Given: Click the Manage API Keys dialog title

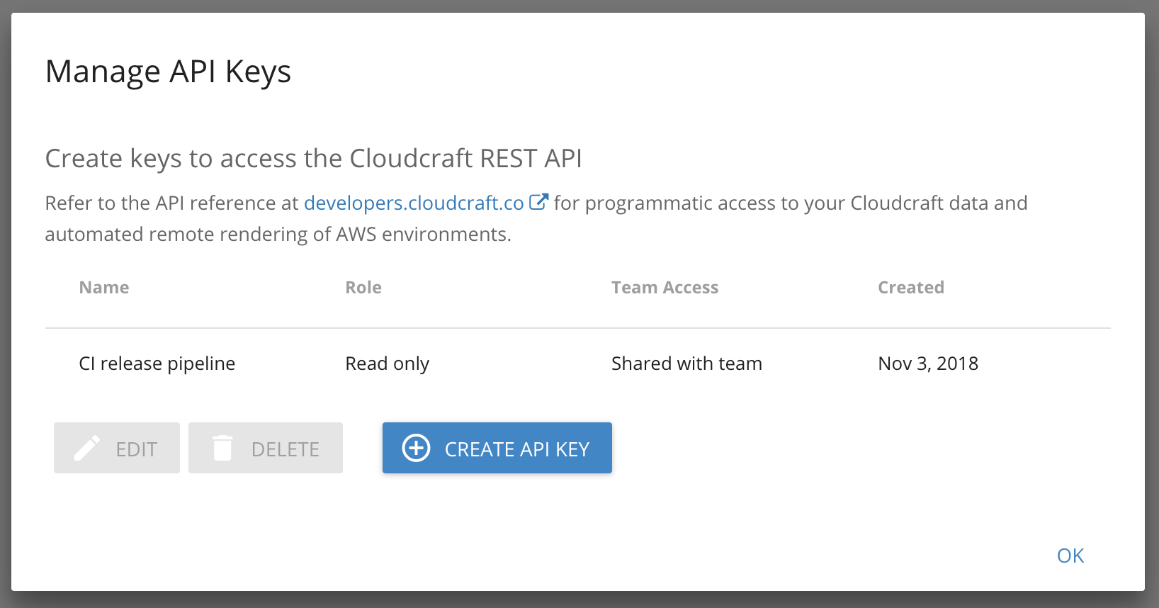Looking at the screenshot, I should coord(168,72).
